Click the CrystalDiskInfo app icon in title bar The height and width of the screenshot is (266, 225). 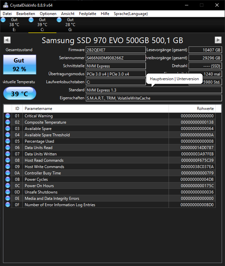pyautogui.click(x=5, y=5)
